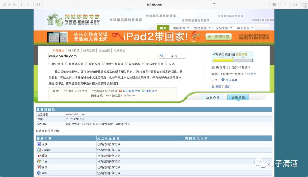Show all tabs overview in Safari
The image size is (308, 177).
(x=296, y=5)
